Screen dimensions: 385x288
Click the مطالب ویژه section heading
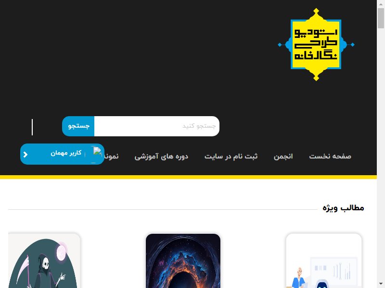(343, 208)
